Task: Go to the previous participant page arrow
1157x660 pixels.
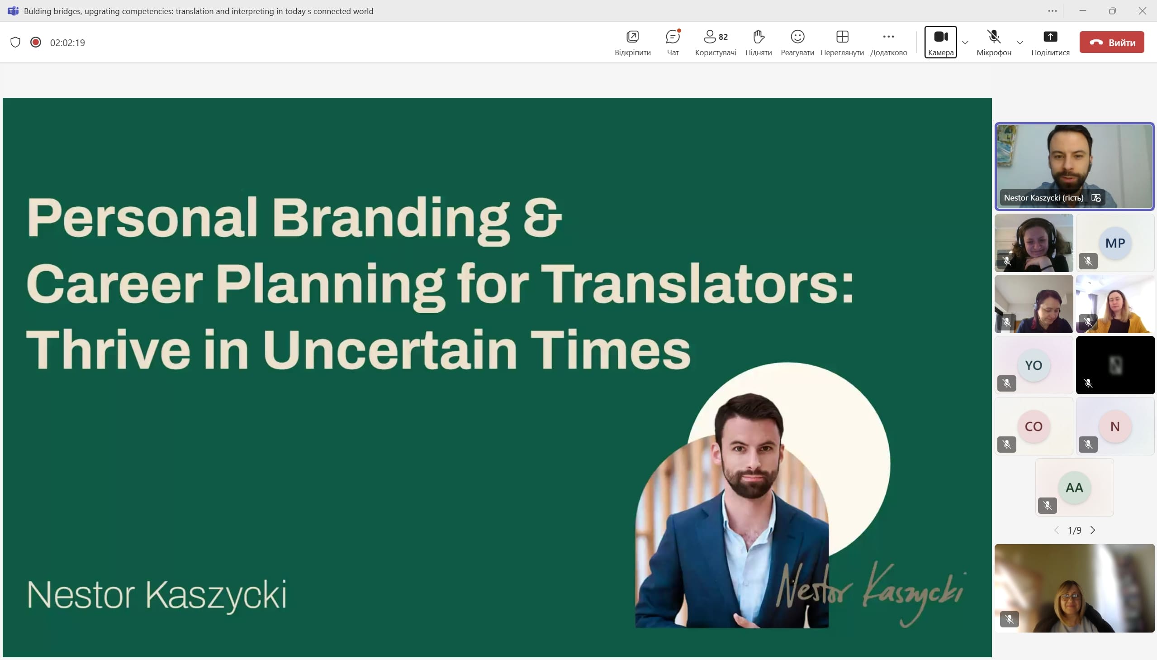Action: (x=1057, y=530)
